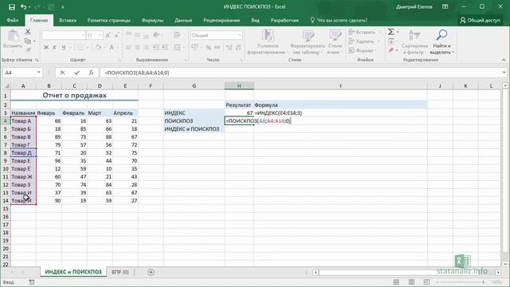Click cell Товар Д in column A

coord(23,153)
